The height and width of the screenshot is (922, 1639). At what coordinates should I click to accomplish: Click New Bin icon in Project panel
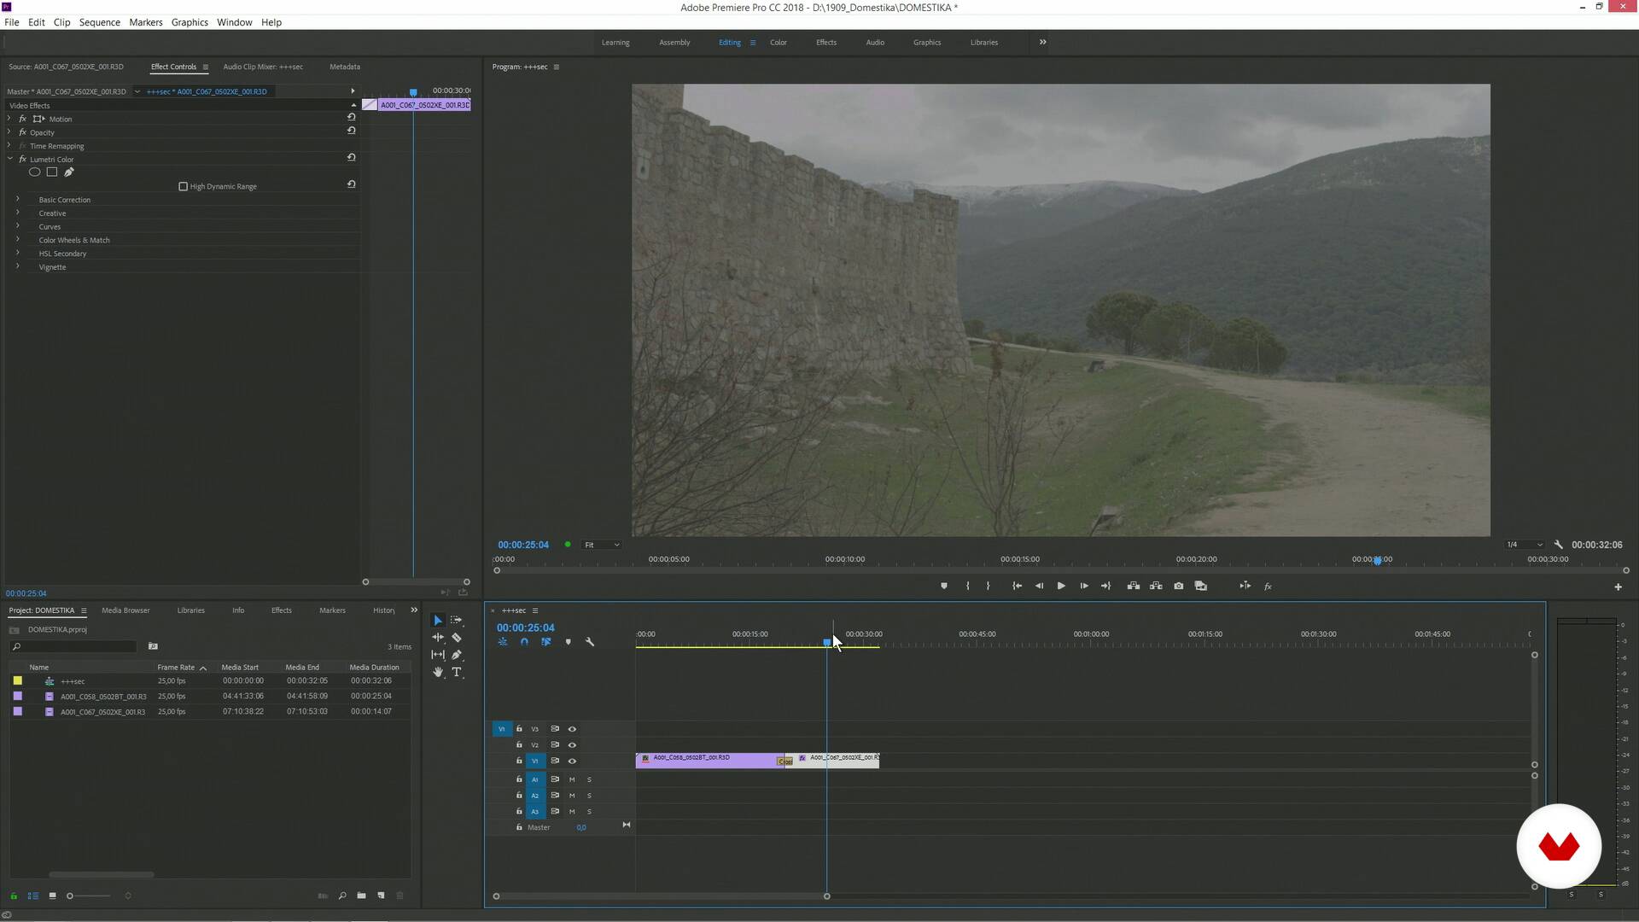click(362, 896)
